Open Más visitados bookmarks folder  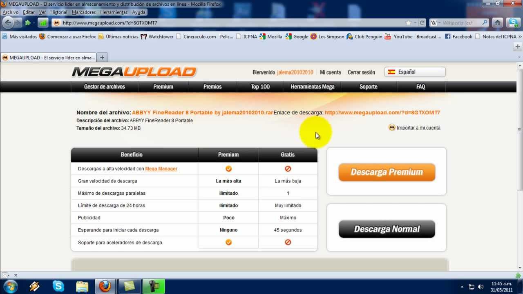(x=19, y=36)
